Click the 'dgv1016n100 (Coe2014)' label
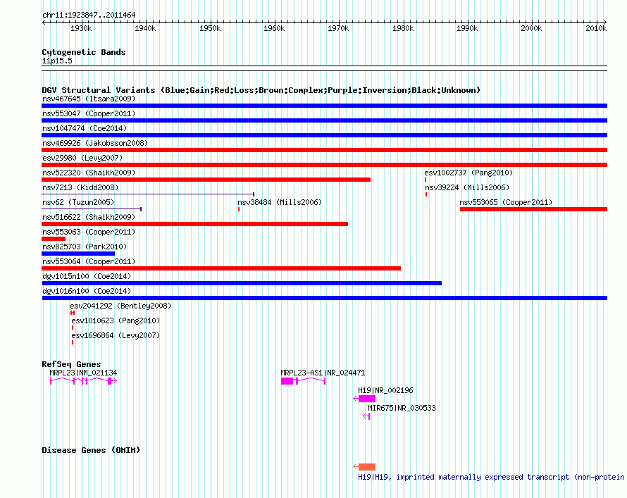 (87, 291)
